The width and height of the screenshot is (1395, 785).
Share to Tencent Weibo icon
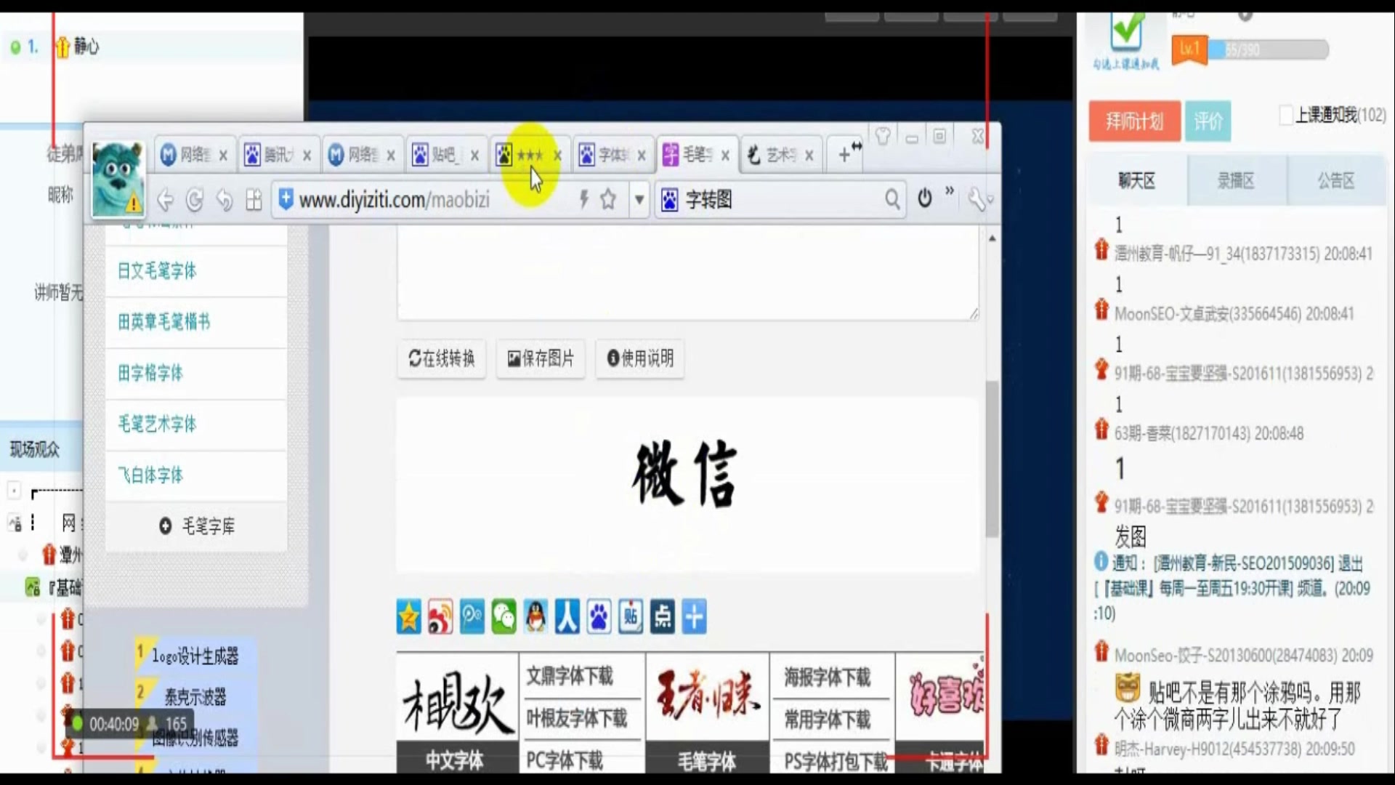point(472,617)
